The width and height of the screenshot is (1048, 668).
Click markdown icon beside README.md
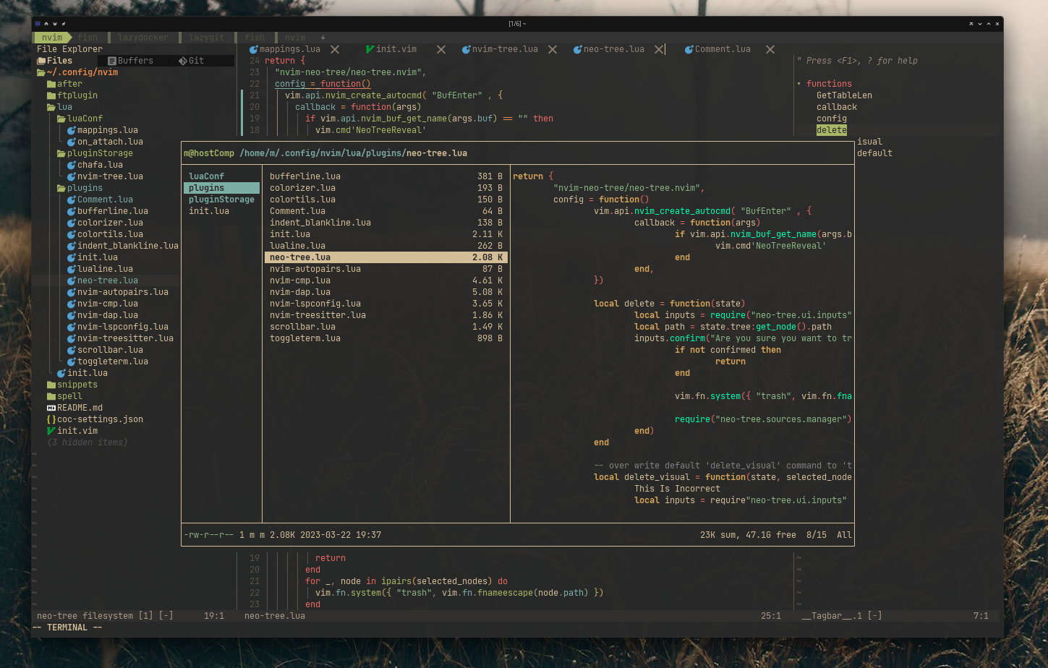51,408
